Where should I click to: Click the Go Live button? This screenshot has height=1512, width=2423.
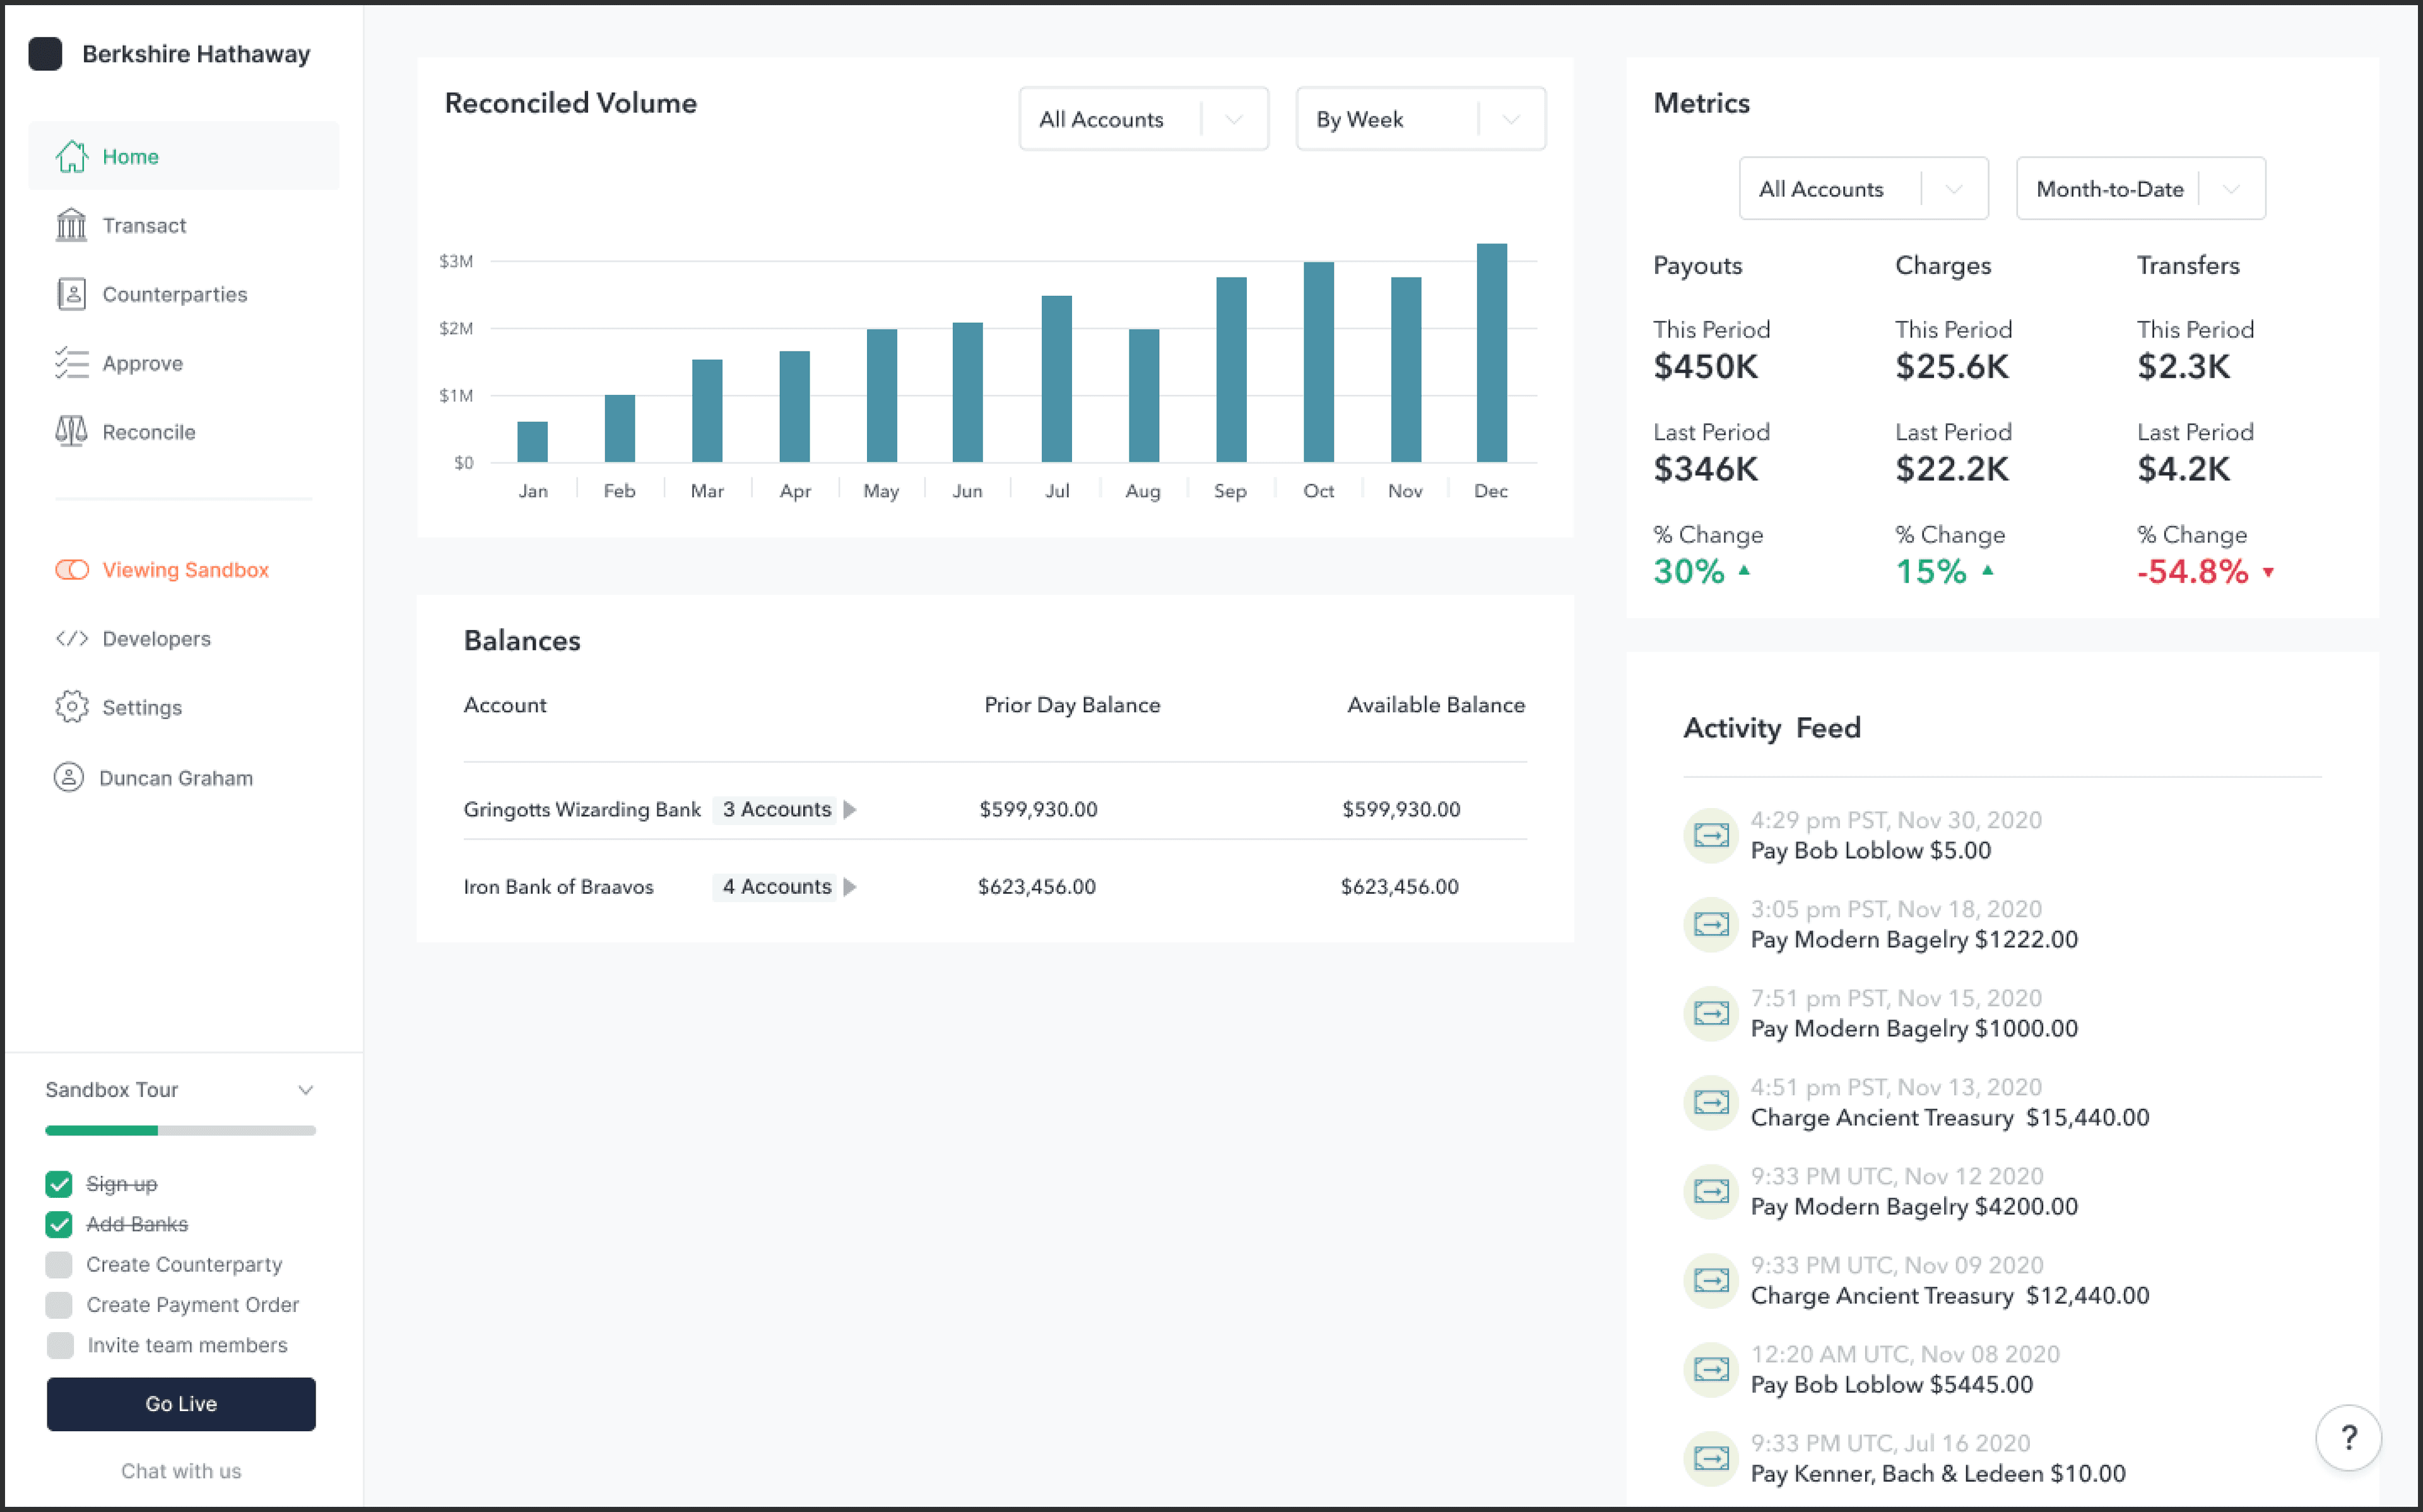click(x=181, y=1404)
